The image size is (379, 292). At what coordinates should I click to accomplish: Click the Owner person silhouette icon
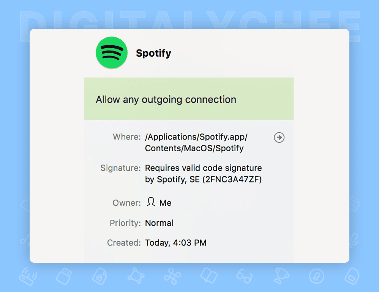click(x=151, y=202)
